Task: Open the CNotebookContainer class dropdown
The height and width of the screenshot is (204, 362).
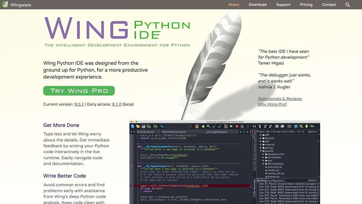Action: 182,132
